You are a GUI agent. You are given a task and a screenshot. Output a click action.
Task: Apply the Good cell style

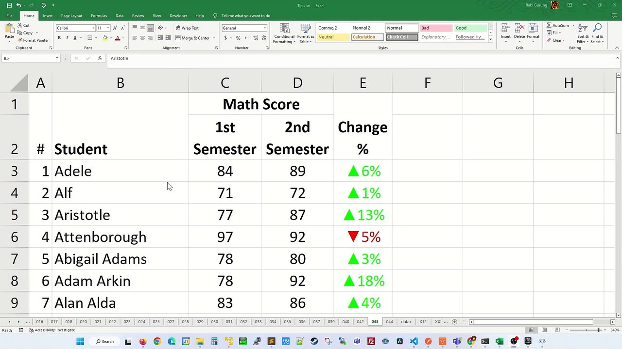(x=470, y=28)
